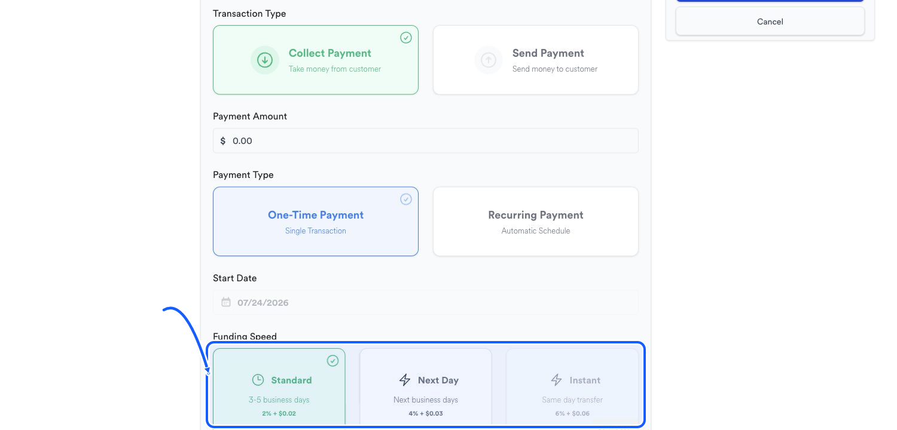Click the Cancel button
Screen dimensions: 897x430
[770, 21]
